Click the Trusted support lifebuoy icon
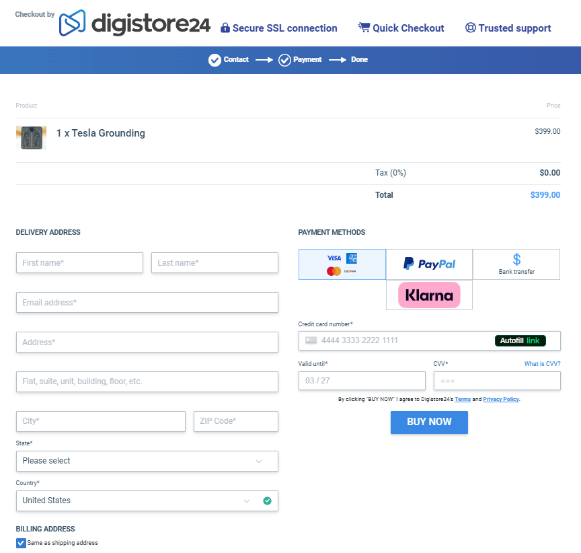The width and height of the screenshot is (581, 553). pos(470,28)
